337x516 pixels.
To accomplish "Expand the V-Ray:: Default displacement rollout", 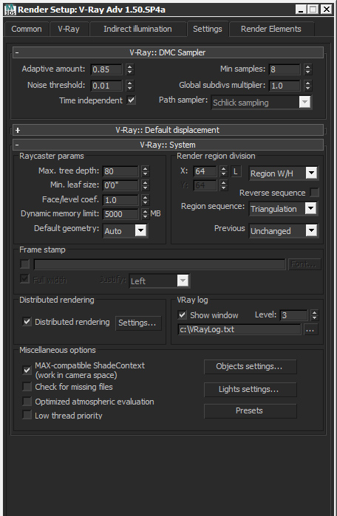I will click(168, 130).
